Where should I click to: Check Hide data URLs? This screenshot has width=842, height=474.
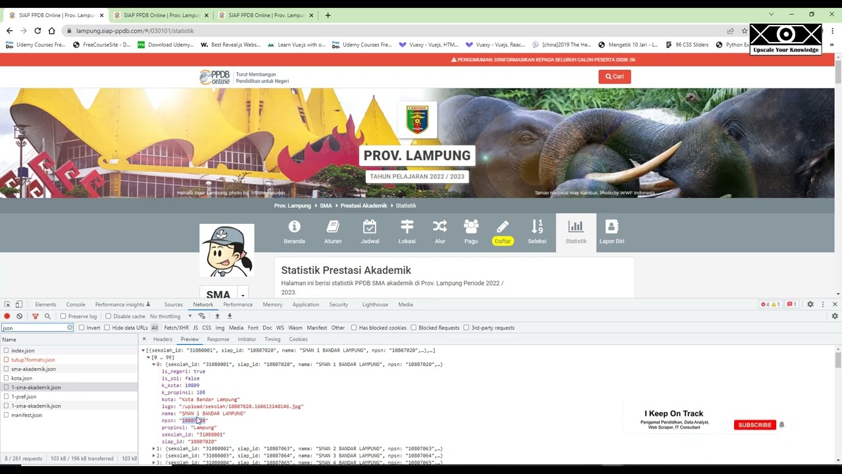coord(107,328)
